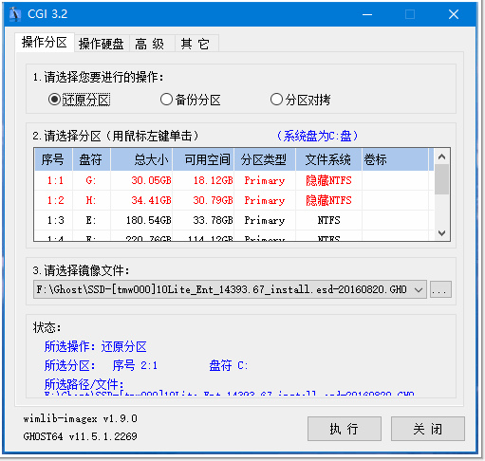Click 隐藏NTFS cell in G: row
The image size is (485, 461).
click(x=328, y=180)
